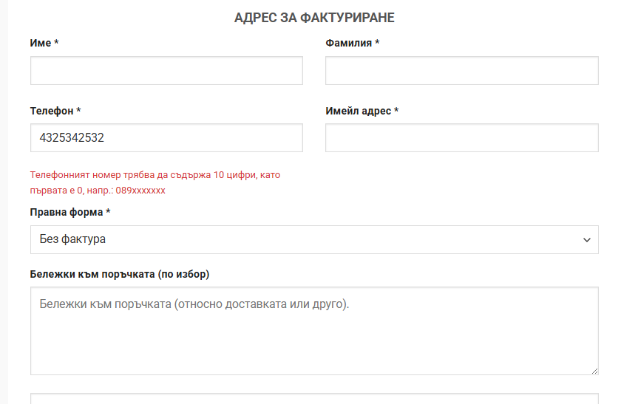Click the 'АДРЕС ЗА ФАКТУРИРАНЕ' section heading
Image resolution: width=621 pixels, height=404 pixels.
coord(314,18)
